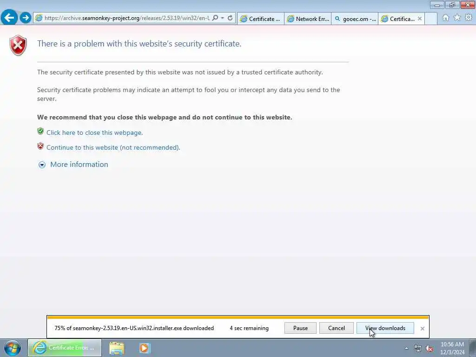Switch to the first Certificate tab
Viewport: 476px width, 357px height.
pyautogui.click(x=261, y=19)
